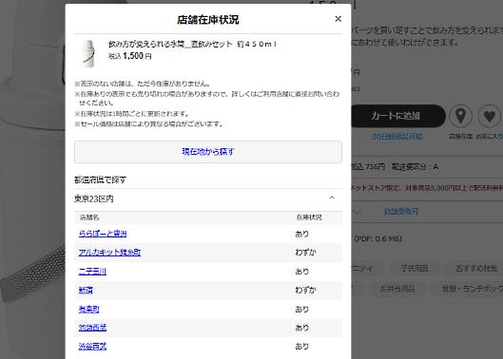The image size is (503, 359).
Task: Click the あり status for 渋谷西武
Action: (x=301, y=346)
